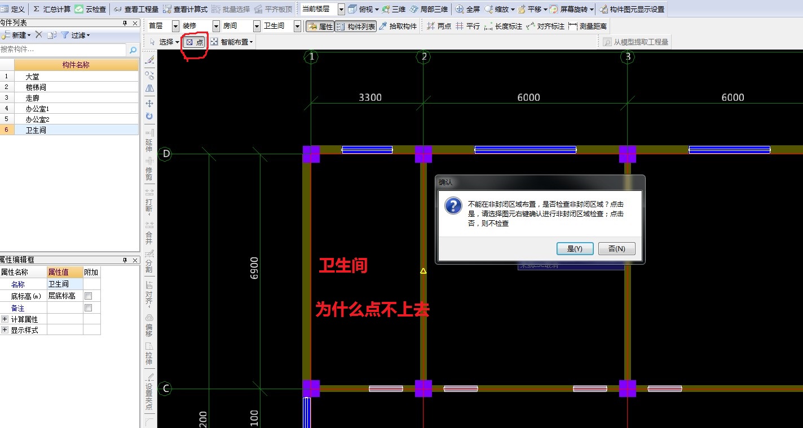
Task: Click the 对齐 align tool
Action: click(149, 293)
